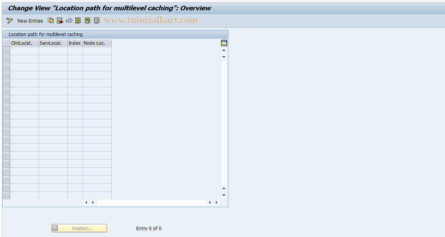Click the upper scroll-down arrow of table
Screen dimensions: 445x237
coord(224,57)
